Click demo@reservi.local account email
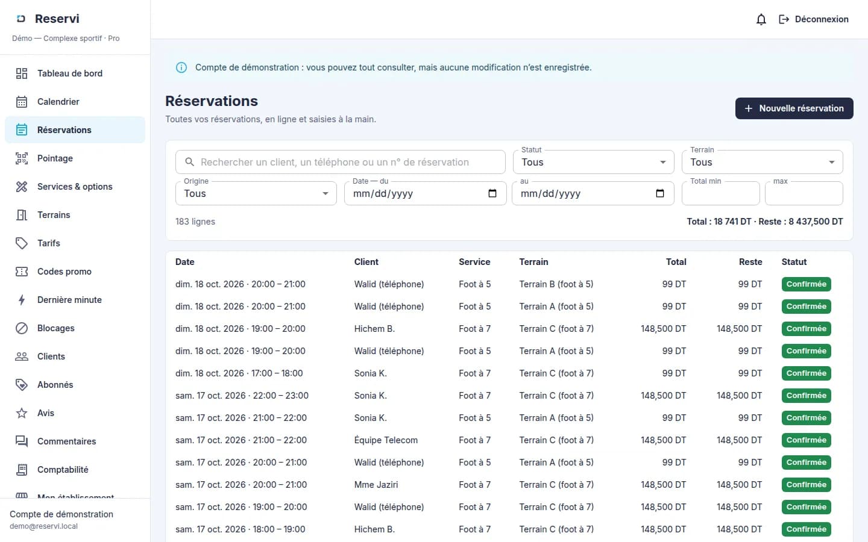 [43, 526]
